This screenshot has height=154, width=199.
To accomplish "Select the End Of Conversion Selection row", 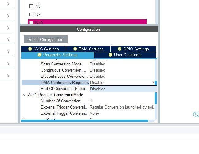I will (x=64, y=89).
